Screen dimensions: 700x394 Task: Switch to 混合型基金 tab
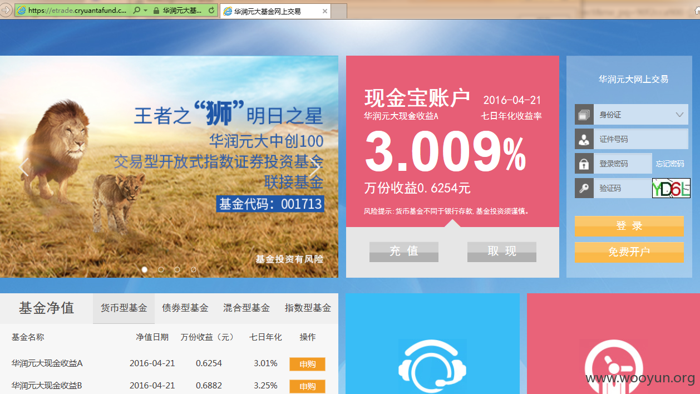click(247, 308)
